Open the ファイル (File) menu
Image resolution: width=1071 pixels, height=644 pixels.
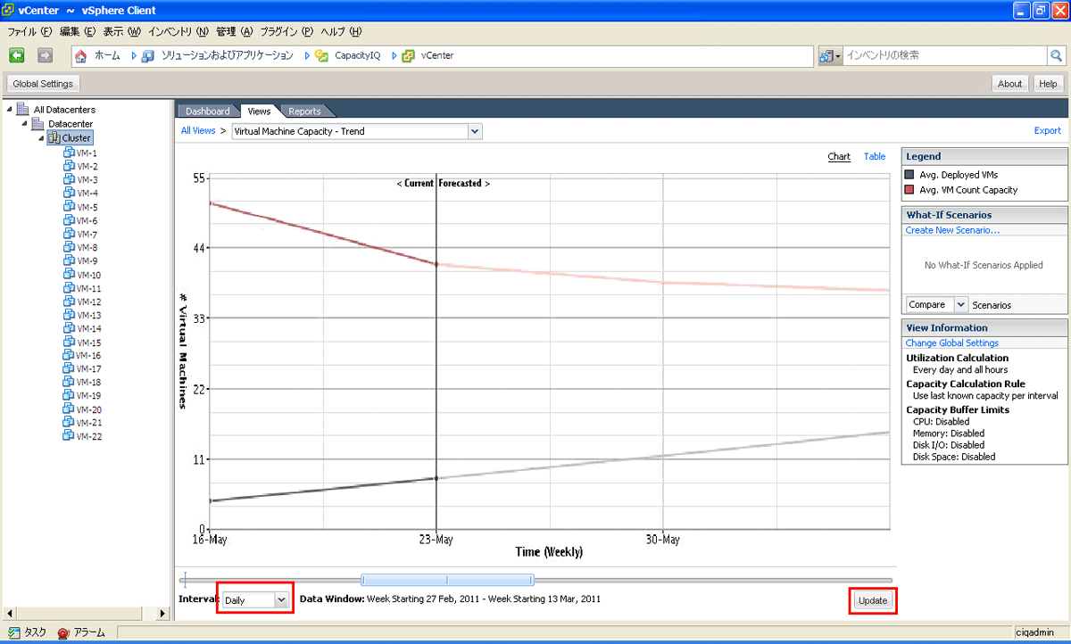(x=30, y=31)
